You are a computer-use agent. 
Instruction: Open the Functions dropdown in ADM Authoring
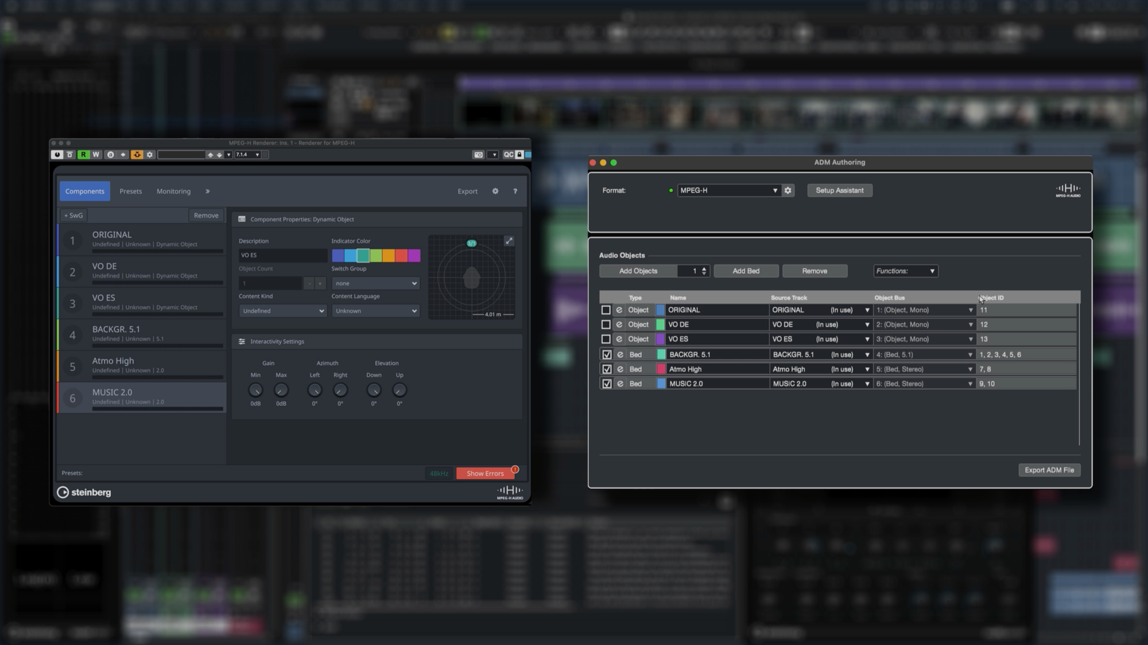click(x=905, y=271)
